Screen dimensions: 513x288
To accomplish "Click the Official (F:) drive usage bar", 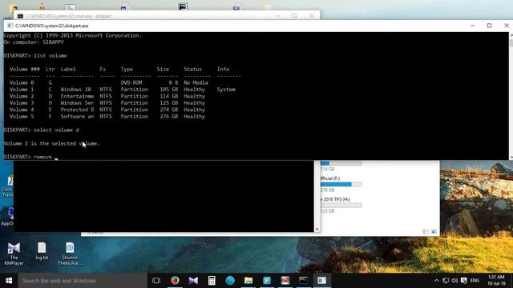I will (x=341, y=184).
